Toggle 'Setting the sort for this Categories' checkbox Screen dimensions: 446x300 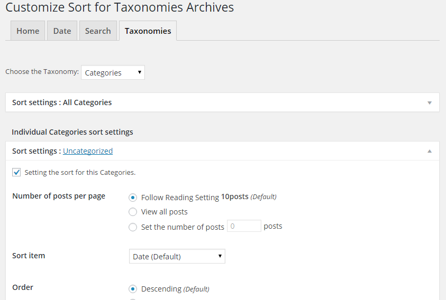tap(16, 172)
